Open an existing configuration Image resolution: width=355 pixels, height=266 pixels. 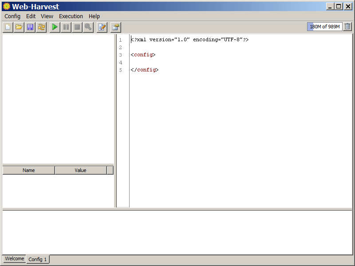click(19, 27)
